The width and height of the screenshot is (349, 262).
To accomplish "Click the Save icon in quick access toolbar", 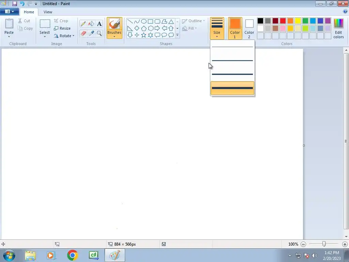I will [14, 3].
